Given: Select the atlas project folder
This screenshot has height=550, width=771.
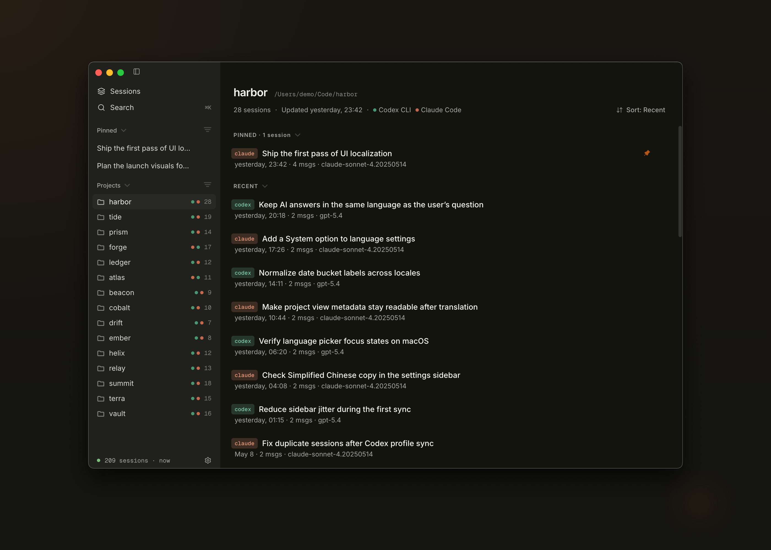Looking at the screenshot, I should (x=154, y=277).
